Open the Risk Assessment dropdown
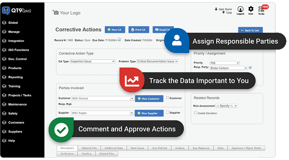The image size is (289, 160). pyautogui.click(x=226, y=106)
